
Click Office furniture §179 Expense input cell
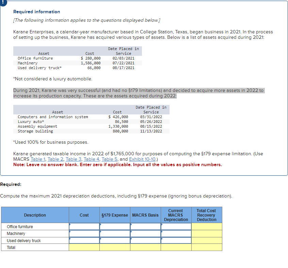coord(115,226)
